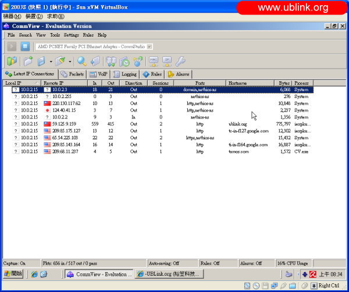The image size is (349, 292).
Task: Click the save floppy disk icon
Action: coord(41,62)
